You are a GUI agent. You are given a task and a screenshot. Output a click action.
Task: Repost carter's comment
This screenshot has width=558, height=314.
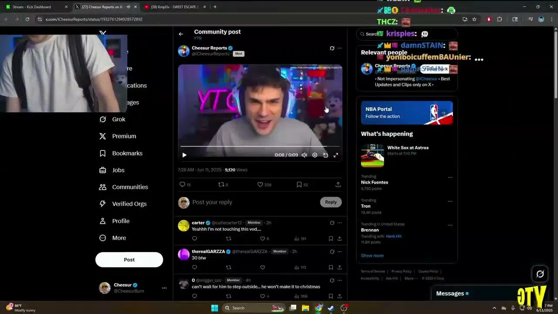(228, 239)
